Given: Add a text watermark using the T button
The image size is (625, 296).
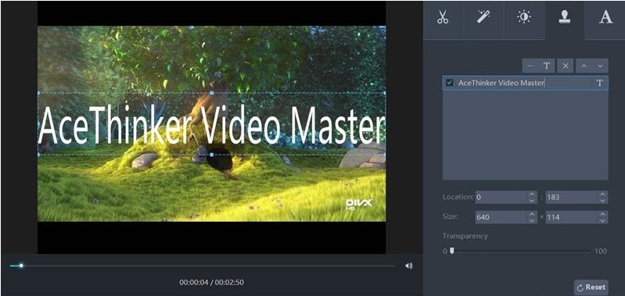Looking at the screenshot, I should pyautogui.click(x=547, y=66).
